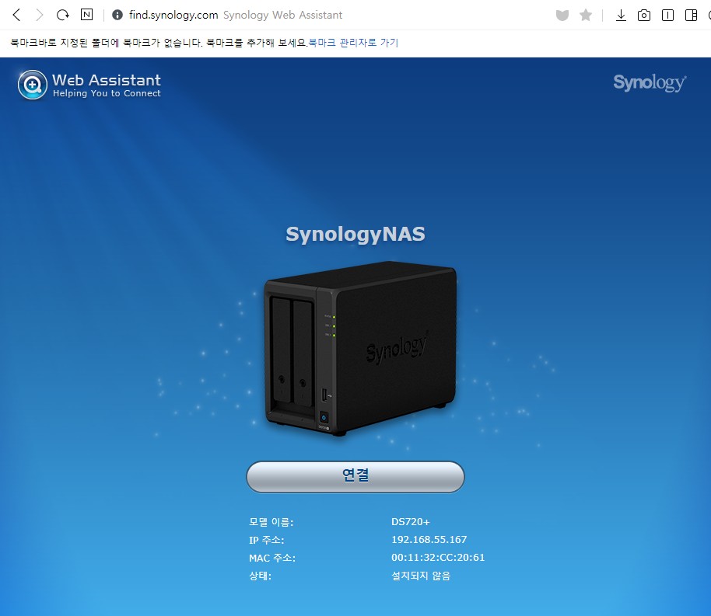Open 북마크 관리자로 가기 link

click(x=353, y=43)
